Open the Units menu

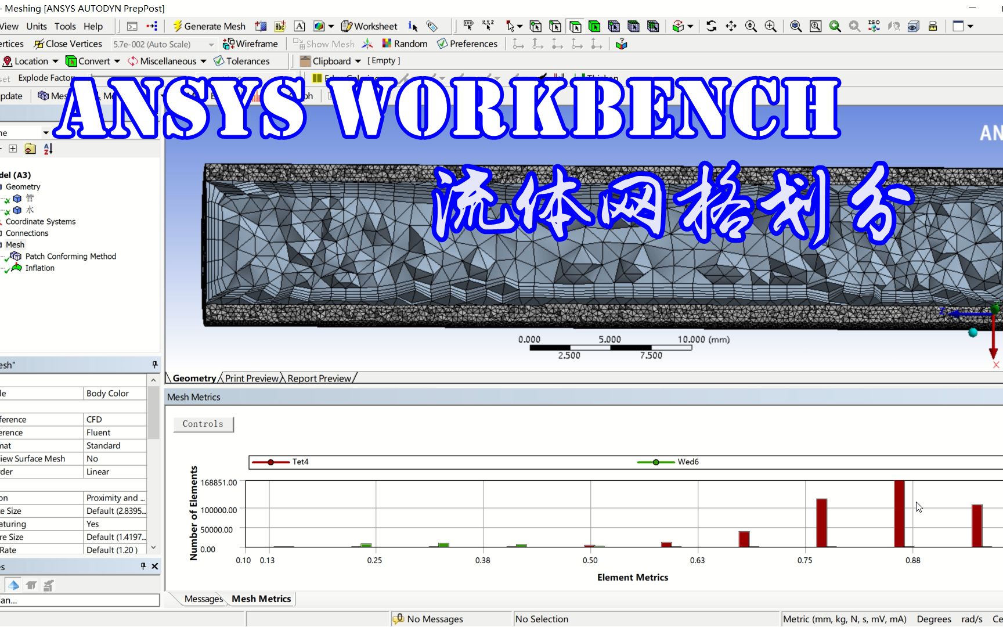click(x=37, y=26)
